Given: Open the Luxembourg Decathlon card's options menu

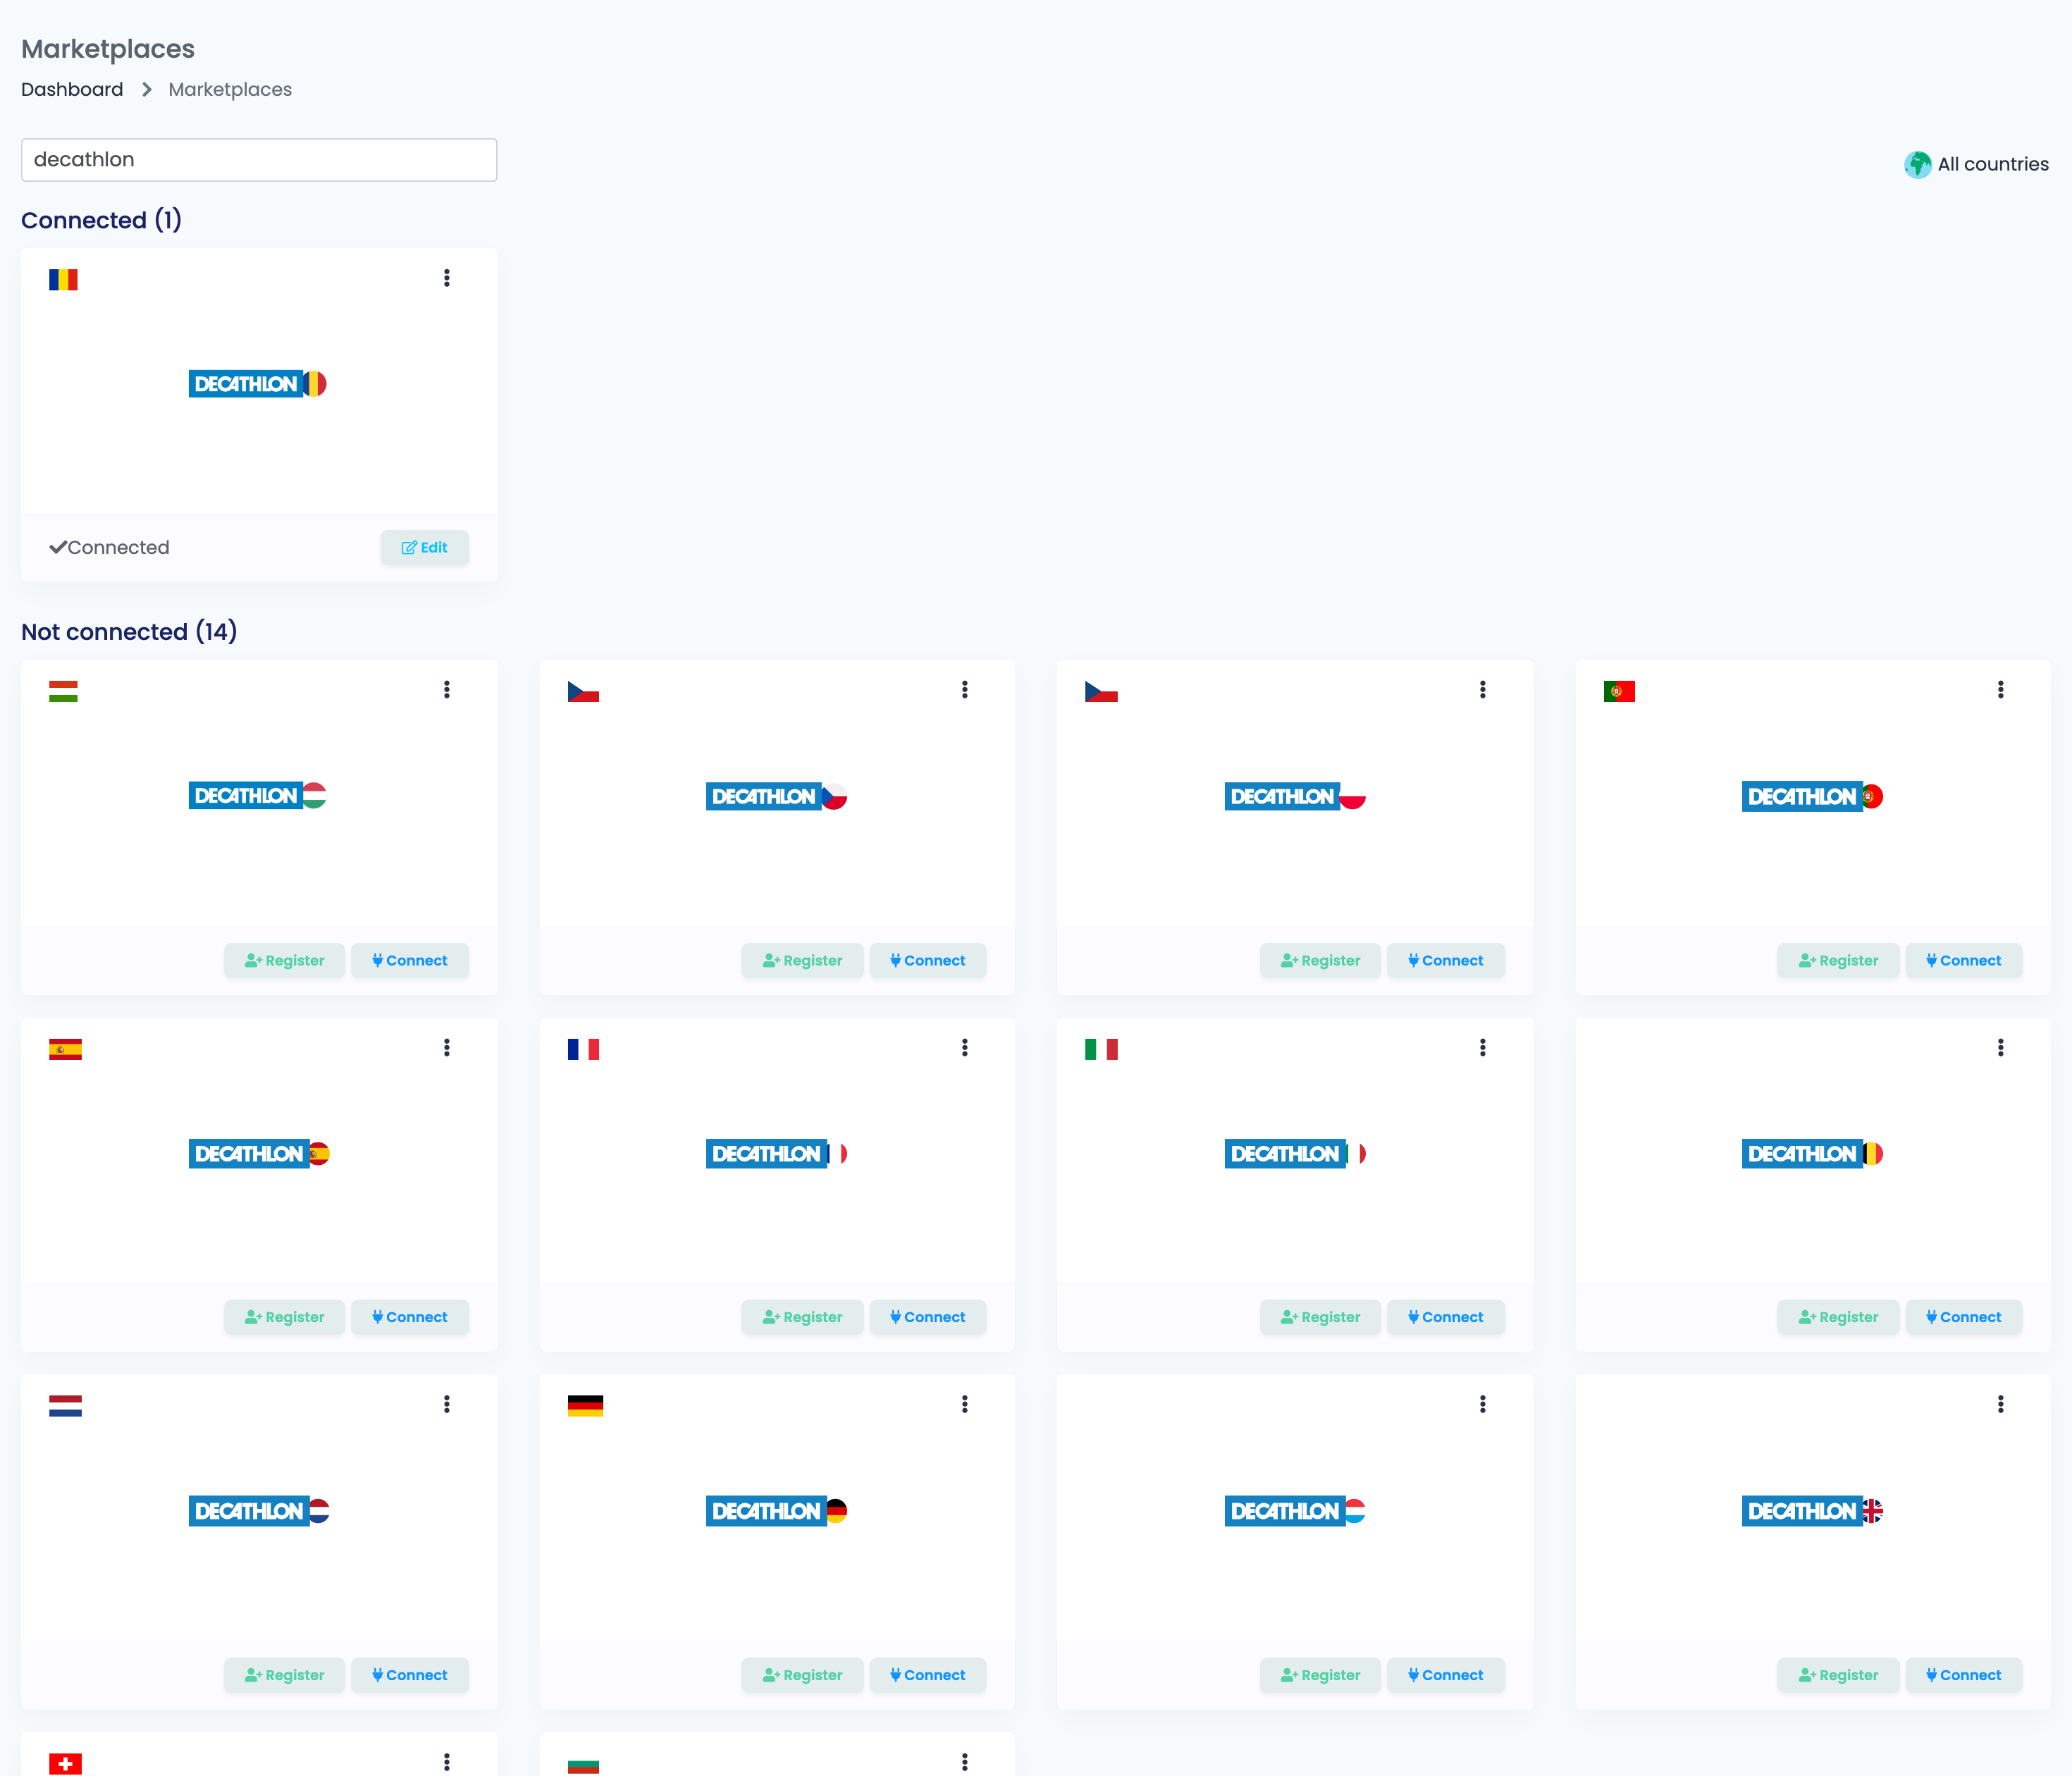Looking at the screenshot, I should [1482, 1404].
